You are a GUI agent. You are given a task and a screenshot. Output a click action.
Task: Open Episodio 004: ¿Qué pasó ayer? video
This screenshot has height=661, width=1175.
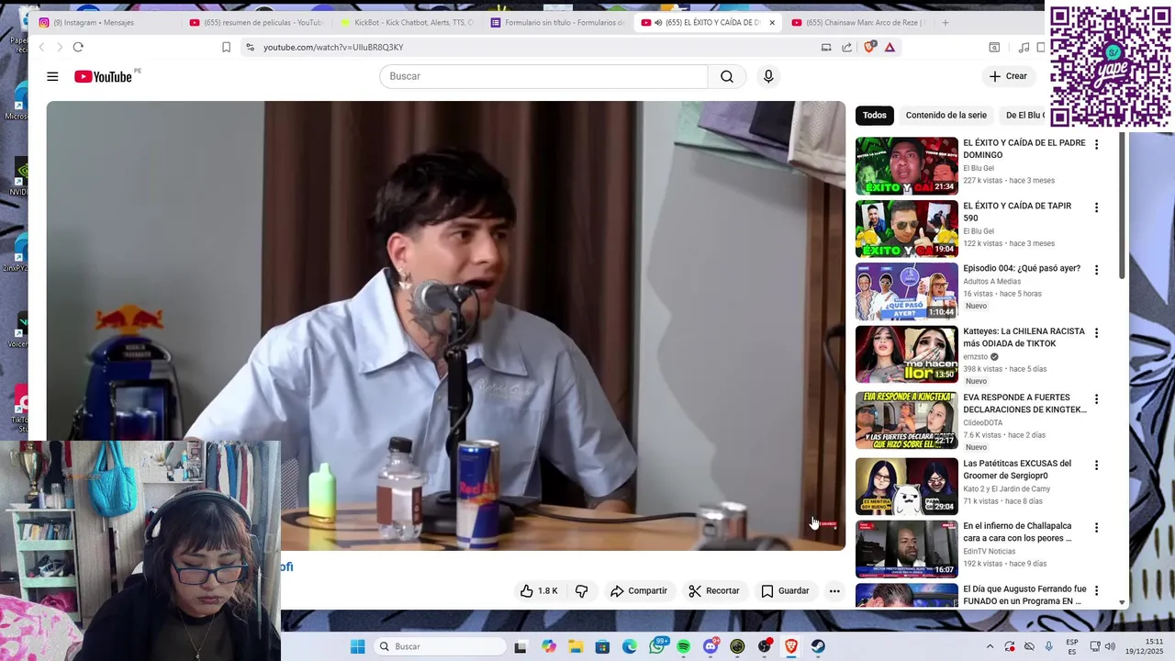(1022, 269)
